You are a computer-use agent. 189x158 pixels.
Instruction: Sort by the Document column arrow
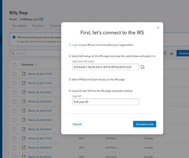click(36, 65)
